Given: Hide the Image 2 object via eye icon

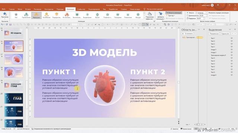Looking at the screenshot, I should [x=232, y=52].
